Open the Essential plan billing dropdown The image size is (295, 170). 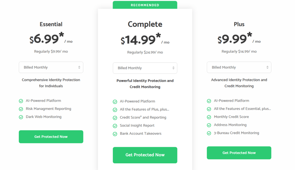coord(51,67)
